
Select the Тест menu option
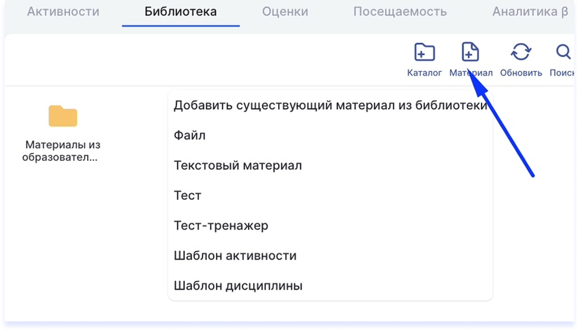[x=330, y=195]
